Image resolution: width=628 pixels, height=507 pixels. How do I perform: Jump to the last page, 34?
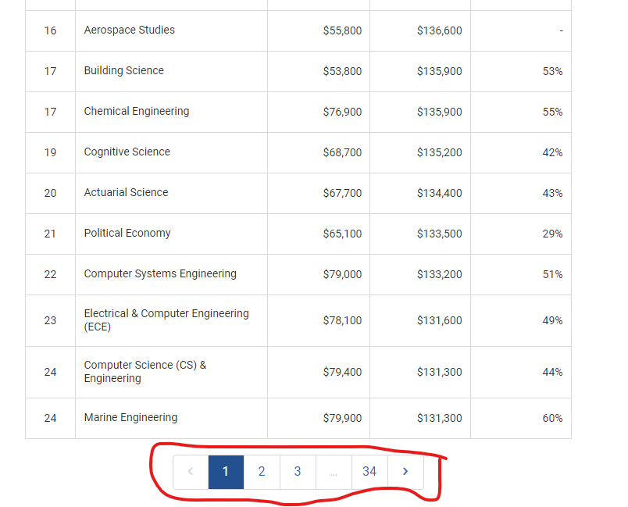369,472
